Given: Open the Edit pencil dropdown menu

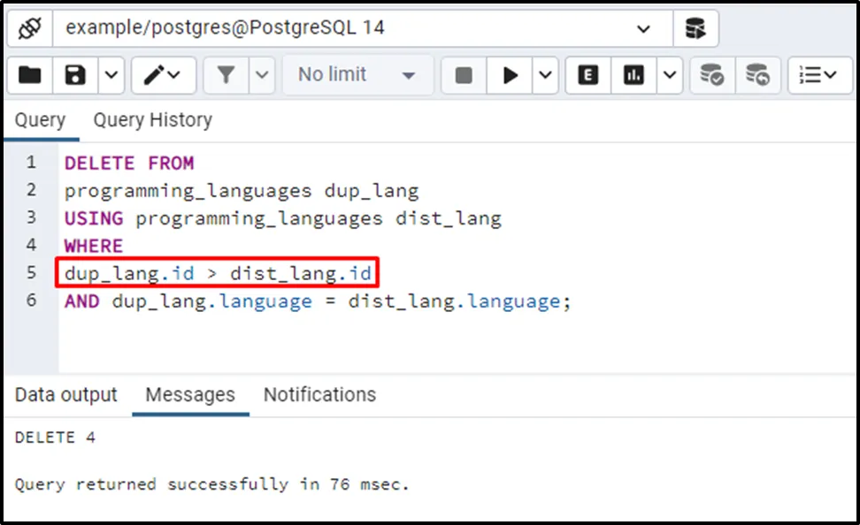Looking at the screenshot, I should [164, 75].
